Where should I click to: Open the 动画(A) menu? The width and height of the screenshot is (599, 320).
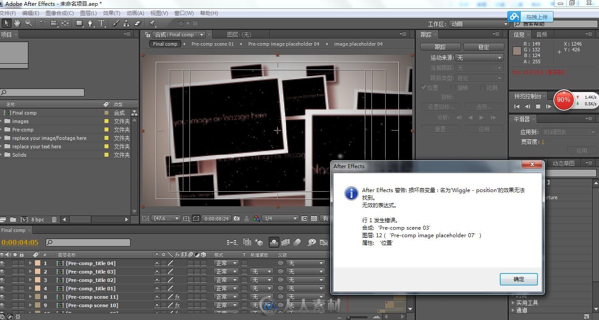pyautogui.click(x=135, y=13)
